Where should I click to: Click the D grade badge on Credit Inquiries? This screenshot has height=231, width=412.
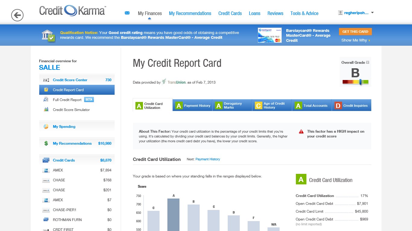tap(338, 106)
